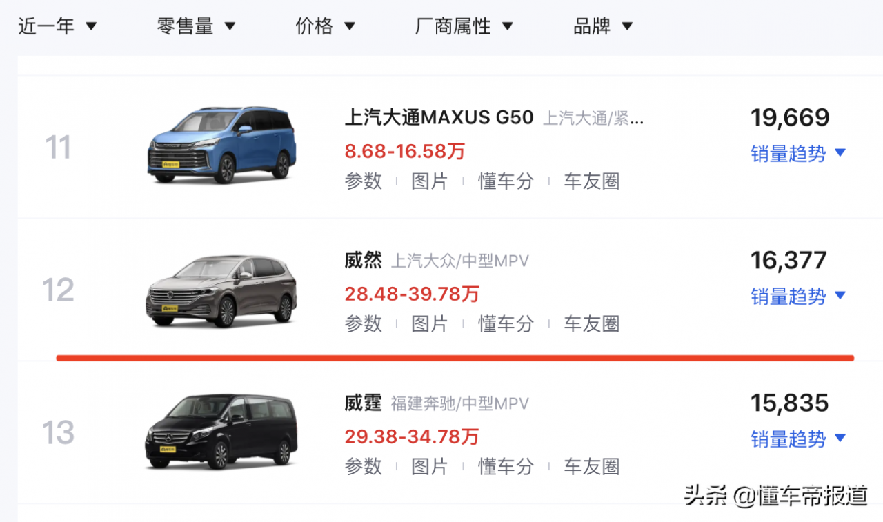Open the 上汽大通MAXUS G50 title link
Screen dimensions: 883x522
point(439,117)
